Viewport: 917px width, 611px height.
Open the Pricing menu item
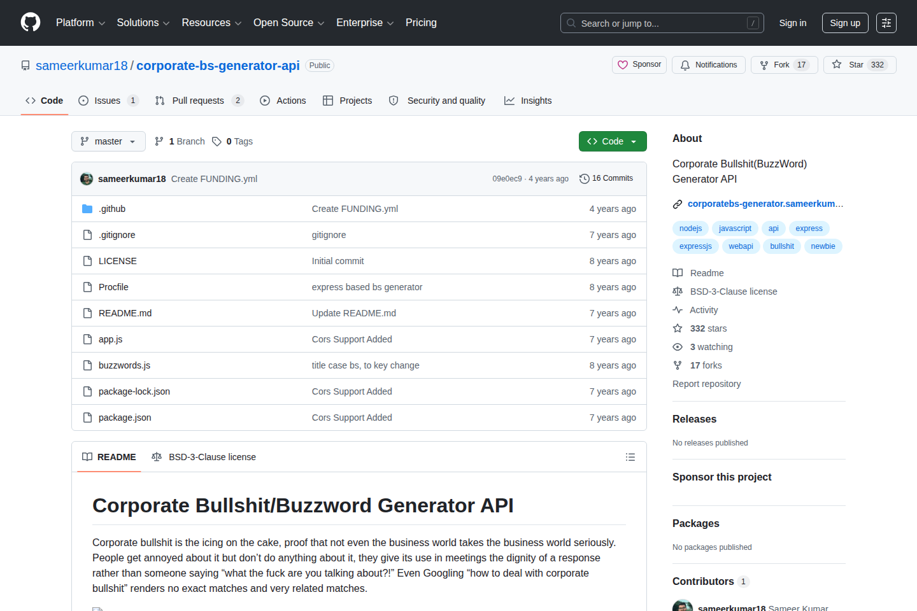(420, 22)
